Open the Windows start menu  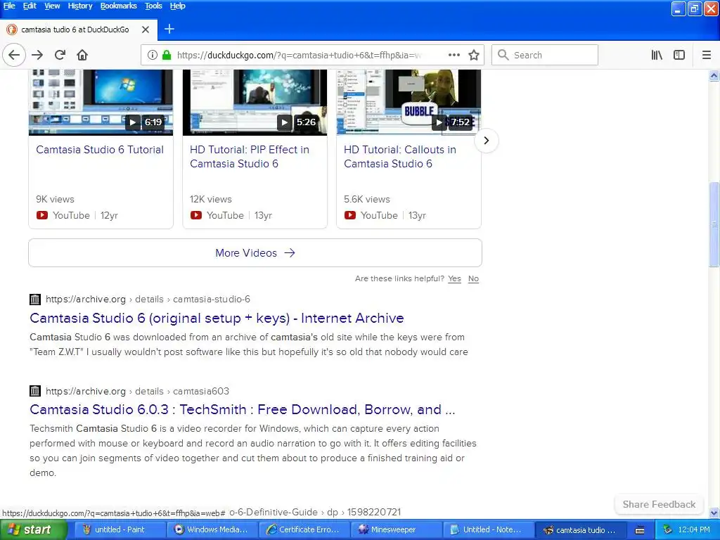point(33,530)
